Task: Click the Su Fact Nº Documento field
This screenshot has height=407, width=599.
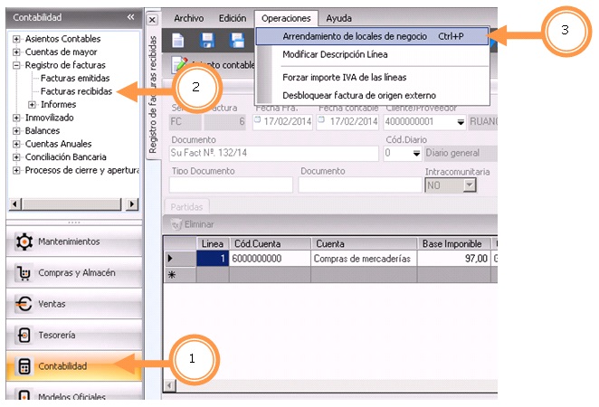Action: point(273,153)
